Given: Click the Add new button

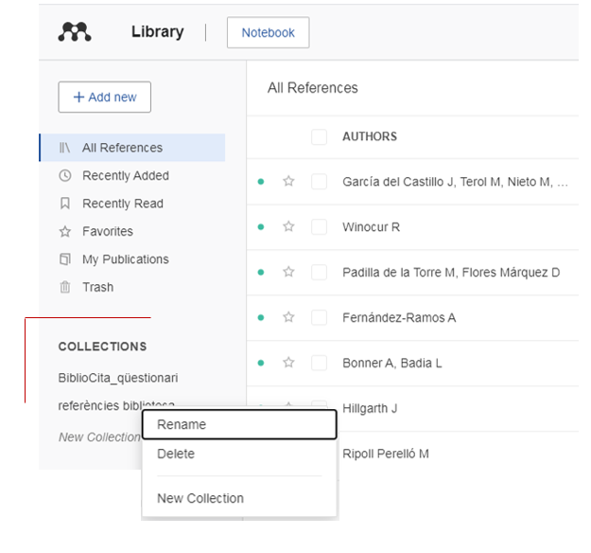Looking at the screenshot, I should [x=104, y=97].
